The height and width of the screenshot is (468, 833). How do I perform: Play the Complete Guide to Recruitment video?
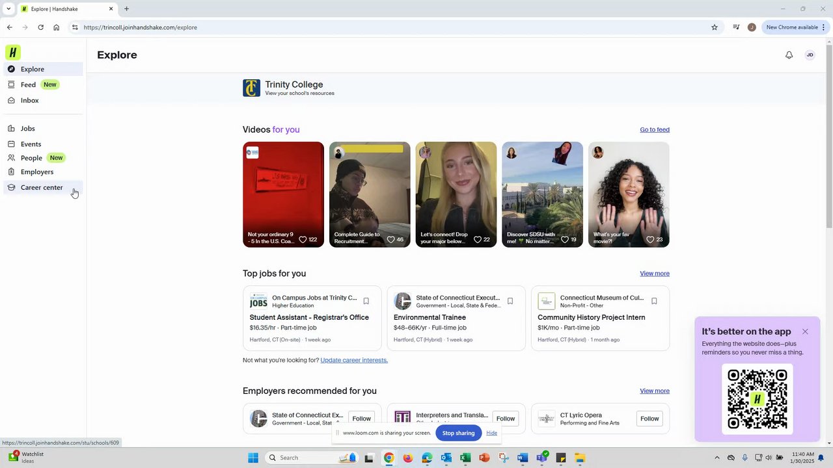coord(370,194)
